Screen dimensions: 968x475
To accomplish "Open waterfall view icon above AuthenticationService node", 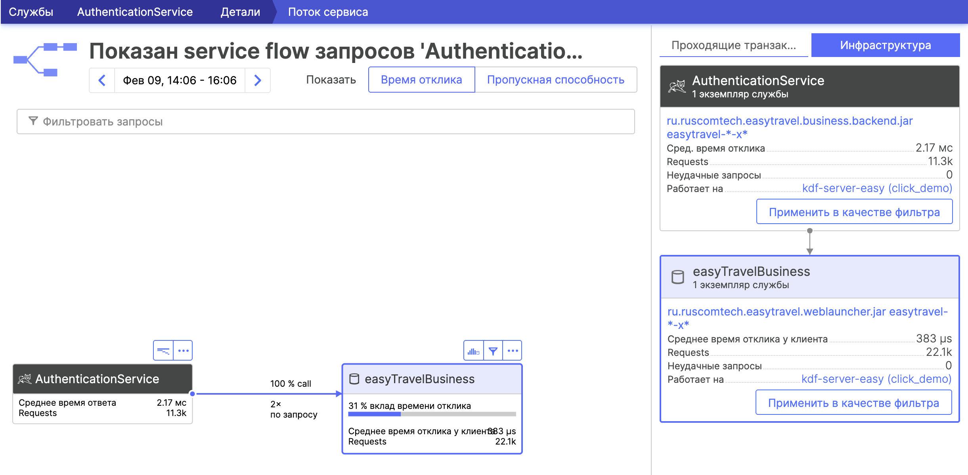I will point(163,351).
